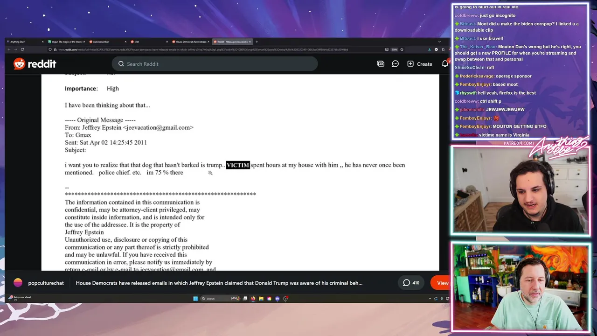Open the comments count 410
This screenshot has height=336, width=597.
[x=411, y=283]
